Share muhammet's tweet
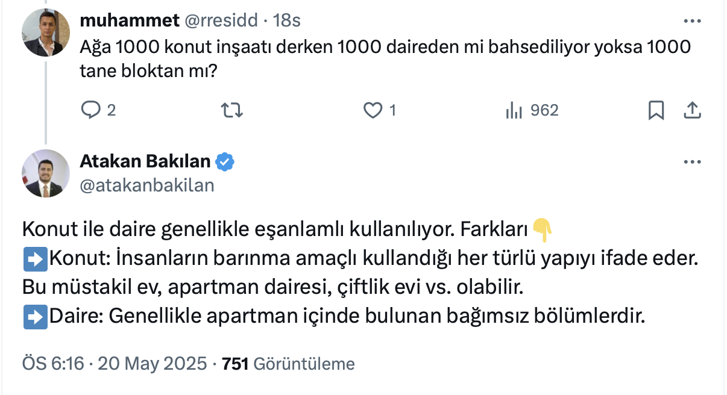727x395 pixels. pyautogui.click(x=692, y=110)
